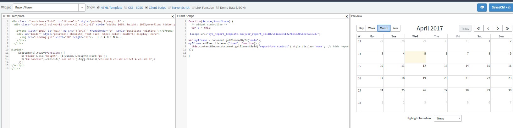This screenshot has width=513, height=128.
Task: Open Highlight based on dropdown
Action: point(448,118)
